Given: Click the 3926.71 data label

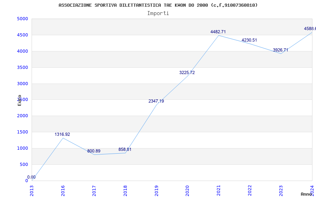Looking at the screenshot, I should click(x=280, y=50).
